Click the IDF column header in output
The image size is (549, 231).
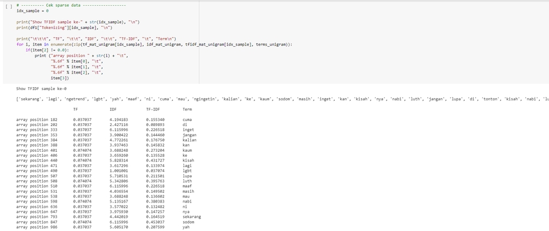113,109
